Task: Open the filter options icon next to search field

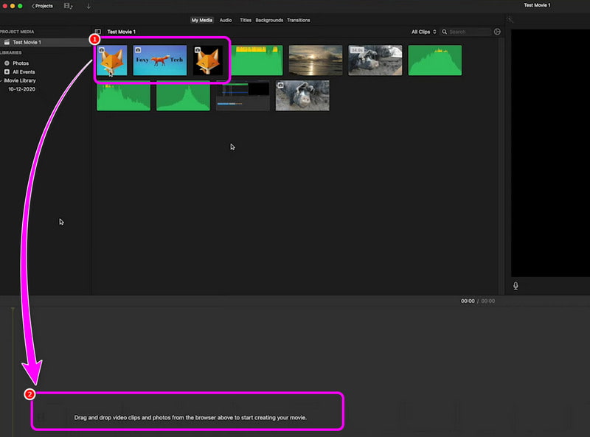Action: click(x=497, y=32)
